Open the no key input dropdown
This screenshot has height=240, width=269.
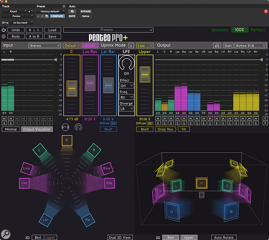[22, 23]
